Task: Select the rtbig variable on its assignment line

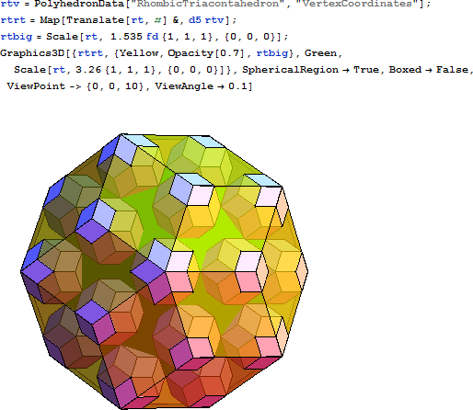Action: point(17,37)
